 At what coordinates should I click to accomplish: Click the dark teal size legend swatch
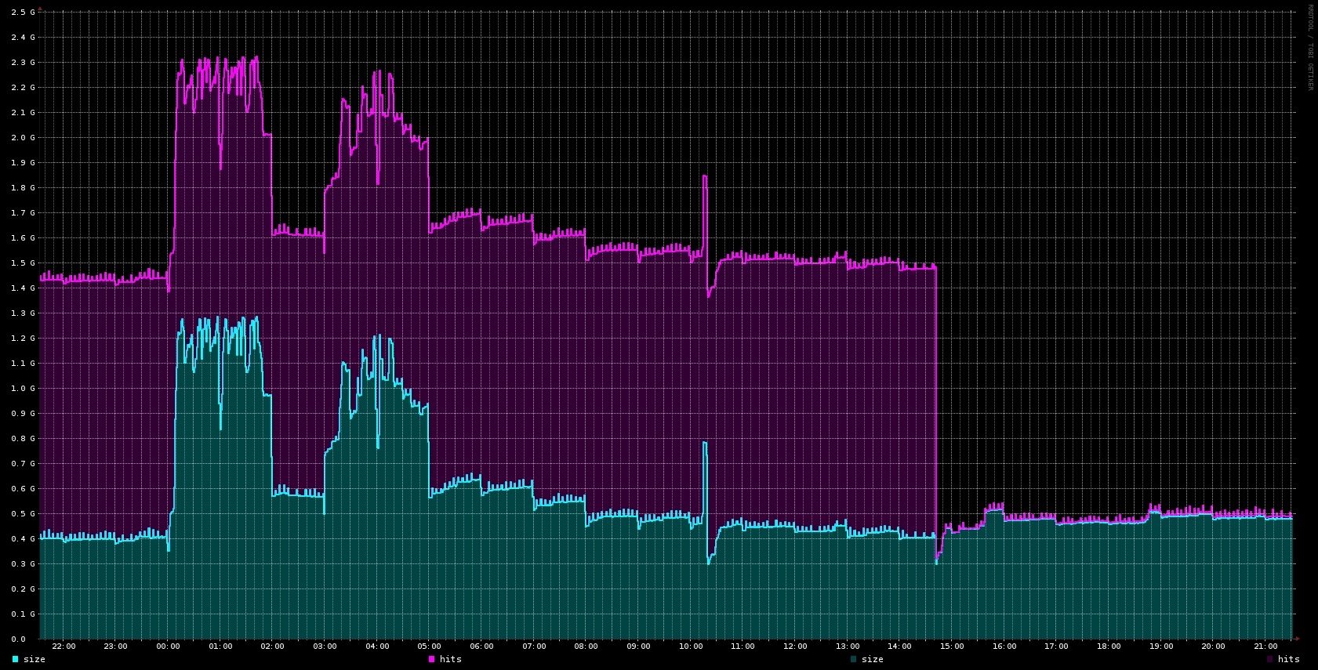click(x=854, y=659)
